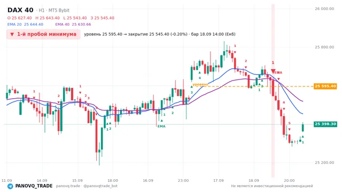Click the 26 000.00 price axis label
This screenshot has height=192, width=342.
point(324,9)
